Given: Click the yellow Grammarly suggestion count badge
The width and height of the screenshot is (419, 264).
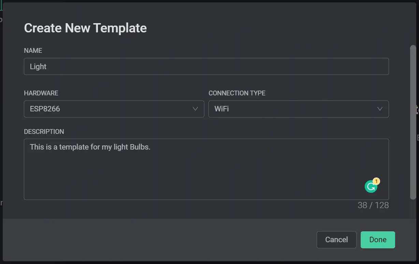Looking at the screenshot, I should (x=376, y=181).
